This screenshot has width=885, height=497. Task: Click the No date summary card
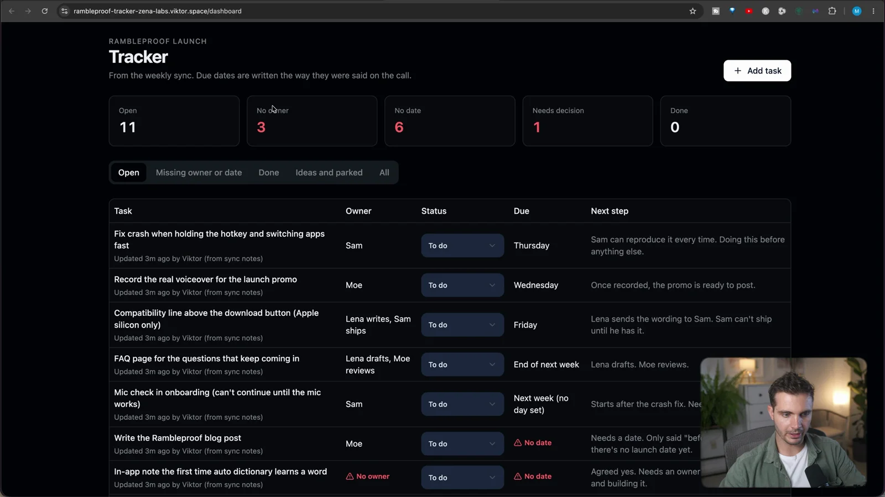click(450, 121)
